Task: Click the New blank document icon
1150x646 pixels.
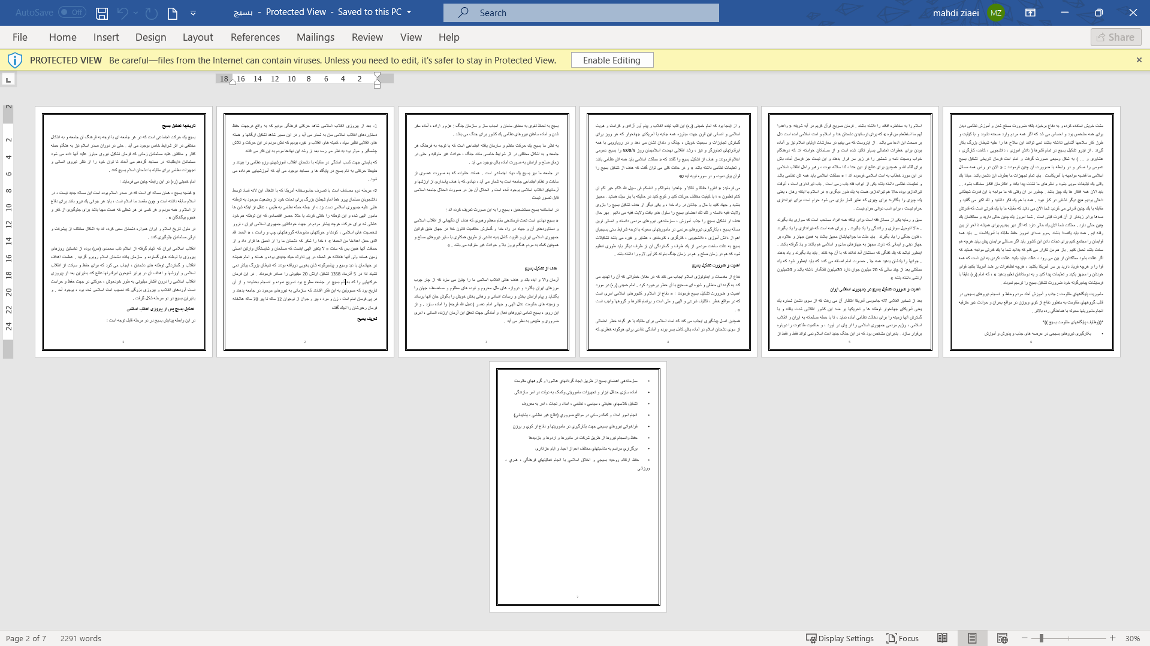Action: 173,13
